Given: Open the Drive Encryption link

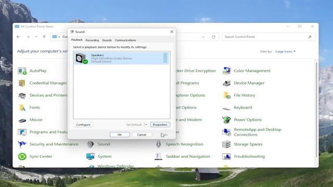Looking at the screenshot, I should click(x=196, y=71).
